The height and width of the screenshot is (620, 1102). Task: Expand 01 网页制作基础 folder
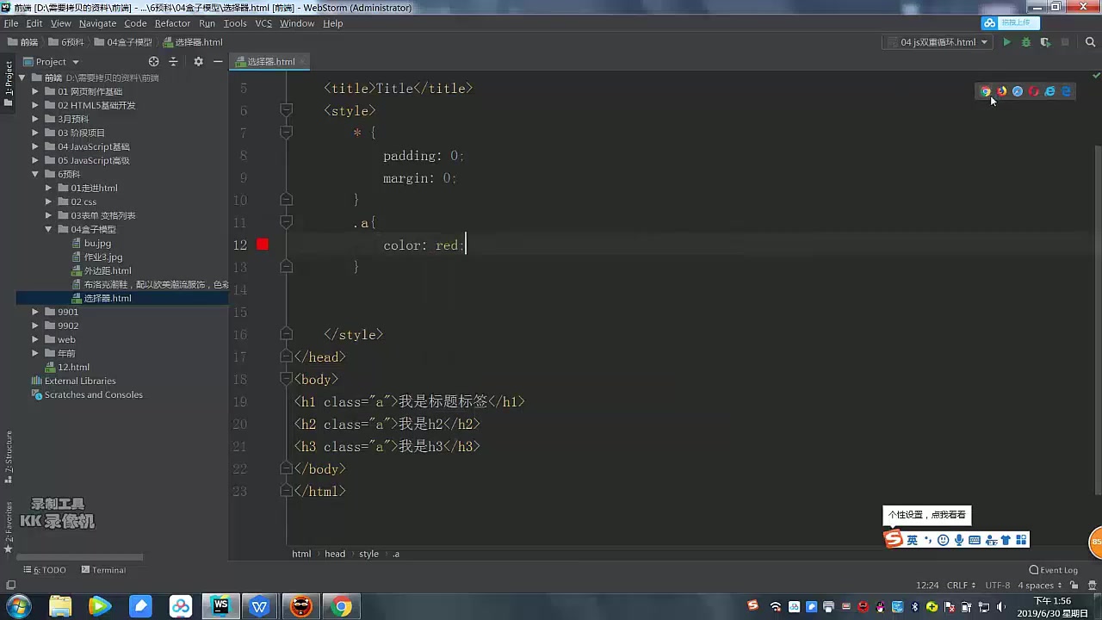36,91
